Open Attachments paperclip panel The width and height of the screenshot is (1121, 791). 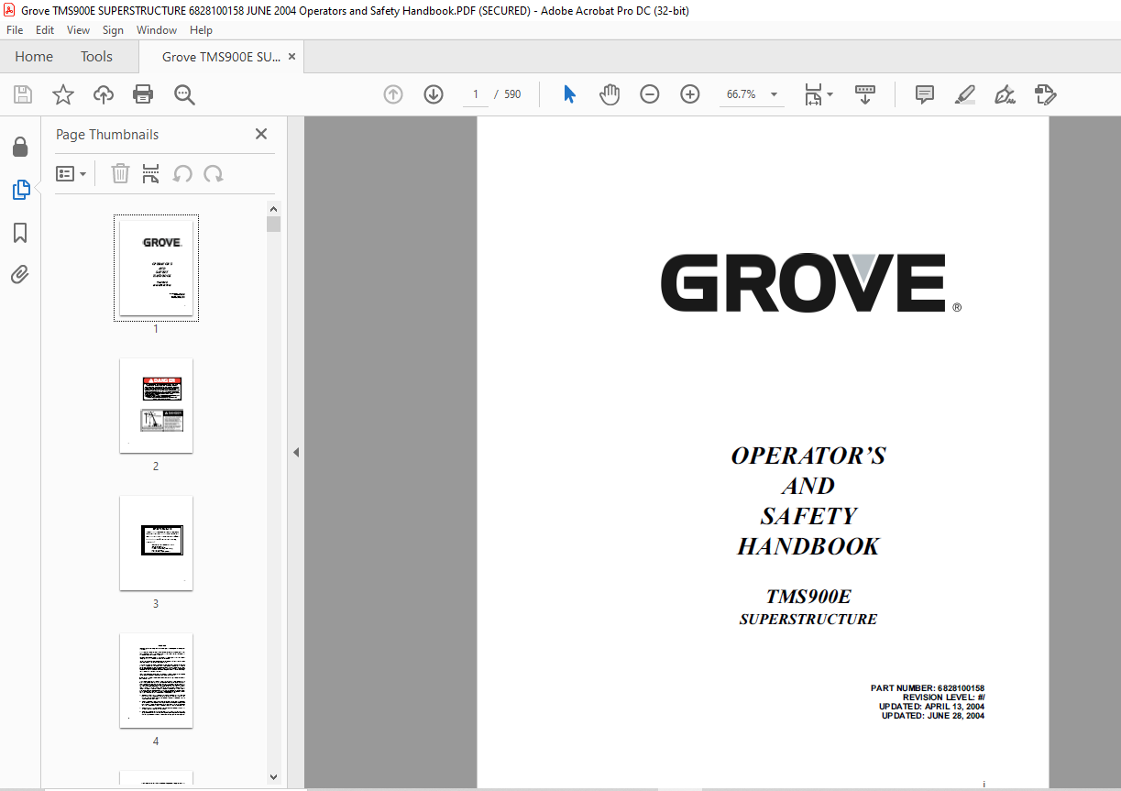pos(20,274)
